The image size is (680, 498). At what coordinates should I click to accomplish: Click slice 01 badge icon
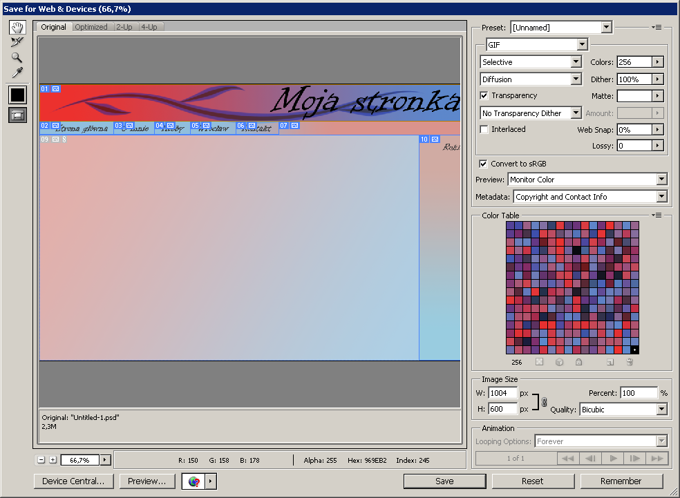click(x=55, y=88)
